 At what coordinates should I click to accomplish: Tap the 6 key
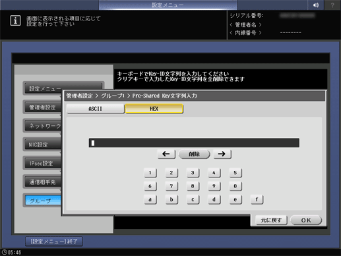[x=150, y=186]
